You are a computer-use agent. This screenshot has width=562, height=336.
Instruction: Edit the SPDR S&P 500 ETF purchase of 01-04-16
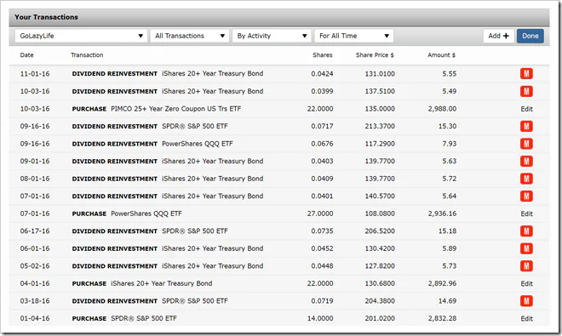(526, 318)
